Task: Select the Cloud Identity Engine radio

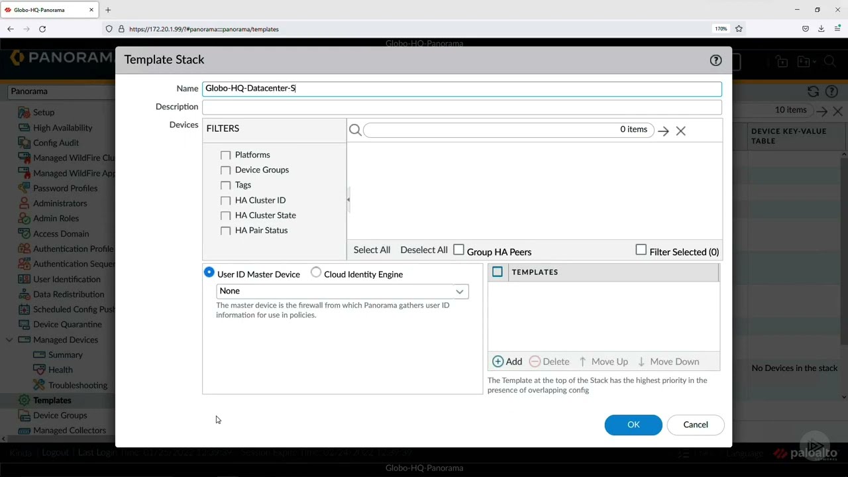Action: [316, 272]
